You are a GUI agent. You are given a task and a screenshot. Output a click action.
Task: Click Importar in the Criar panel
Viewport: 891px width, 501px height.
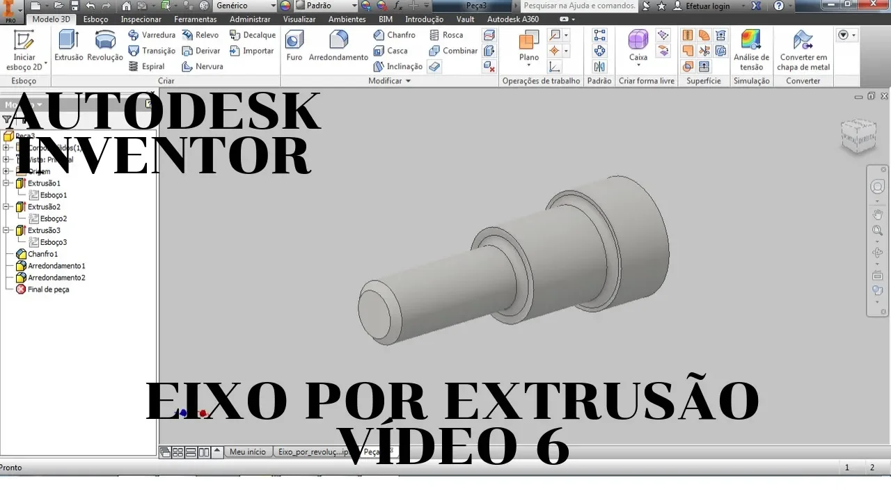tap(252, 51)
